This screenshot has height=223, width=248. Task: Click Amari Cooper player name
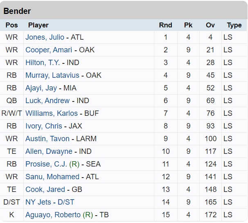(x=49, y=50)
